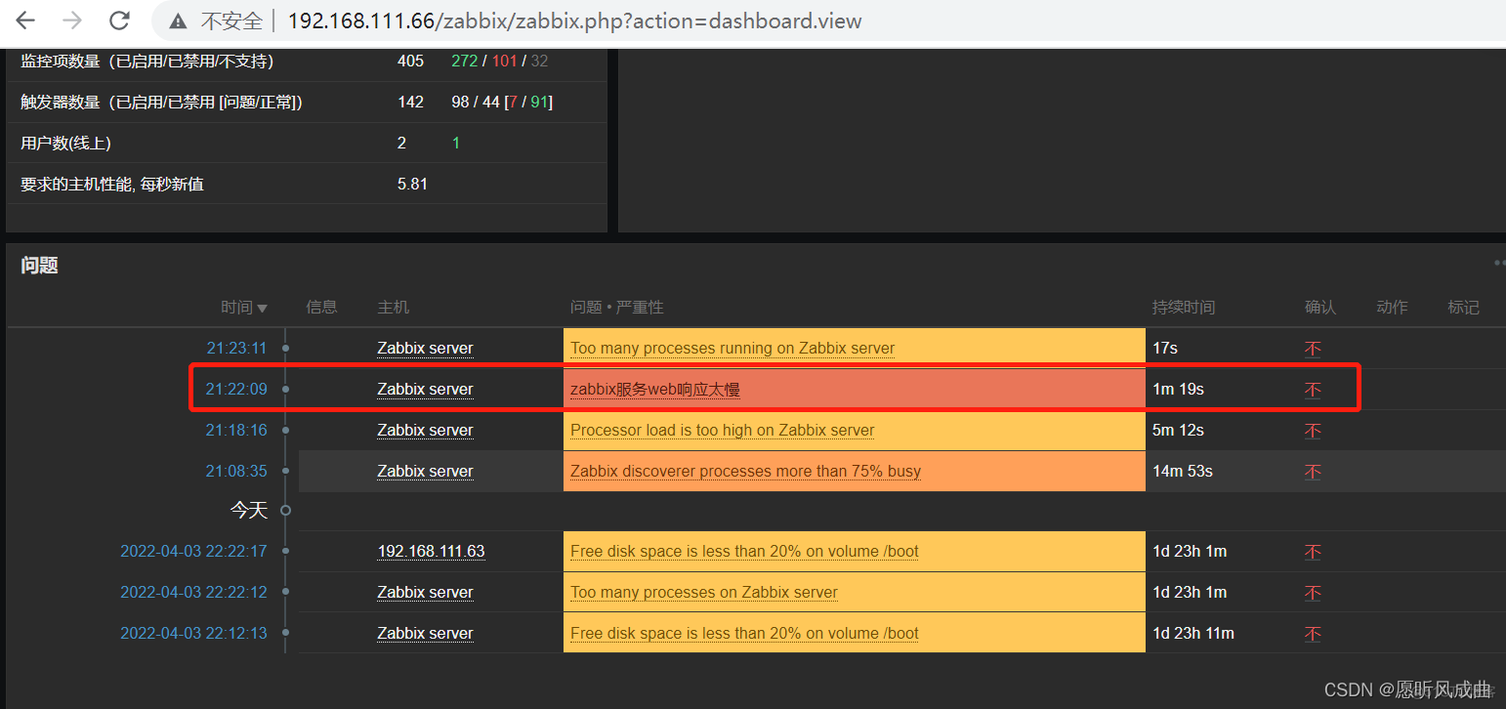The height and width of the screenshot is (709, 1506).
Task: Click the 问题 widget title
Action: (39, 265)
